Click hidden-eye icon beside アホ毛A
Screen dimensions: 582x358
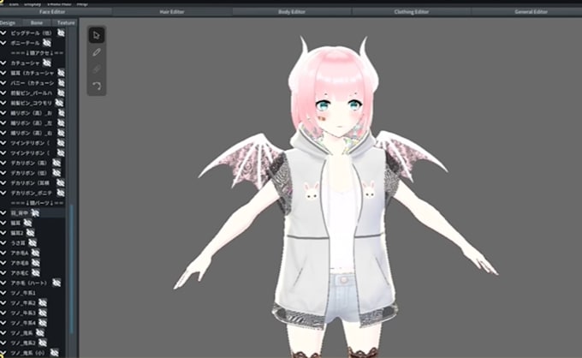35,253
